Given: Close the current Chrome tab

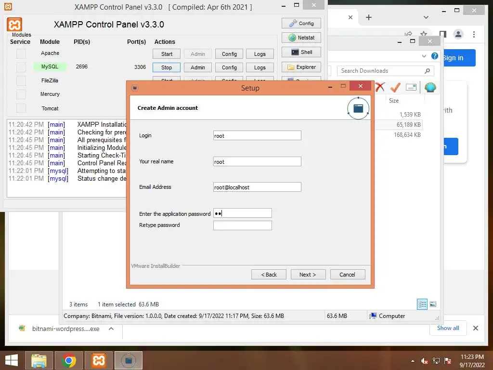Looking at the screenshot, I should tap(350, 17).
